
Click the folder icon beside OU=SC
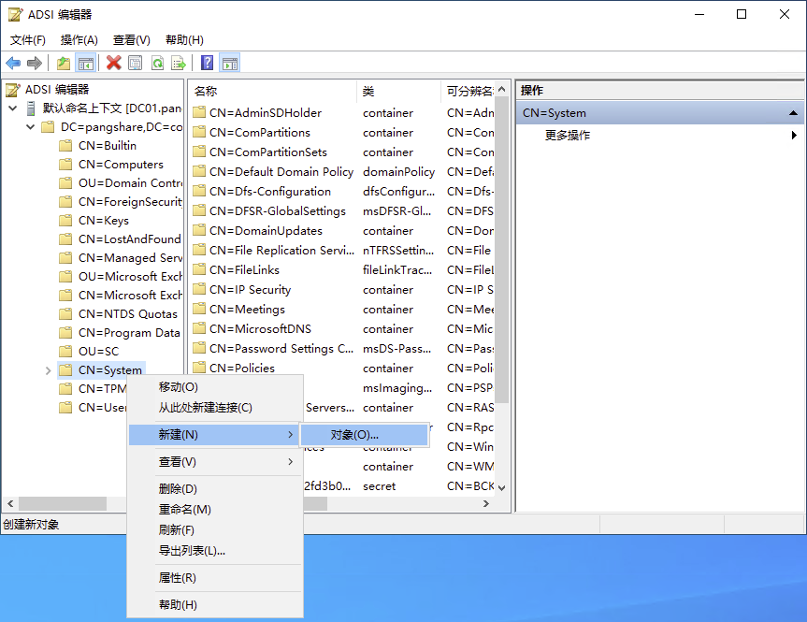click(x=65, y=351)
